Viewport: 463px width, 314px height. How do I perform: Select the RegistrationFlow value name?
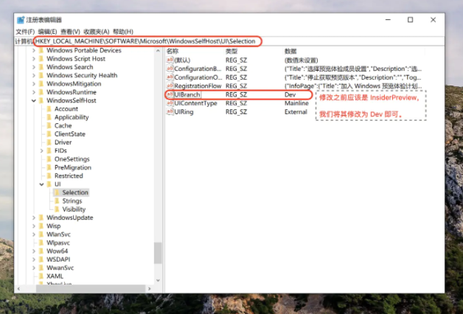pos(198,86)
